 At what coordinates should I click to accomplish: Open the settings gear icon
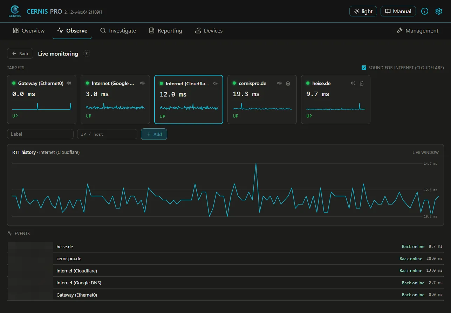tap(439, 11)
